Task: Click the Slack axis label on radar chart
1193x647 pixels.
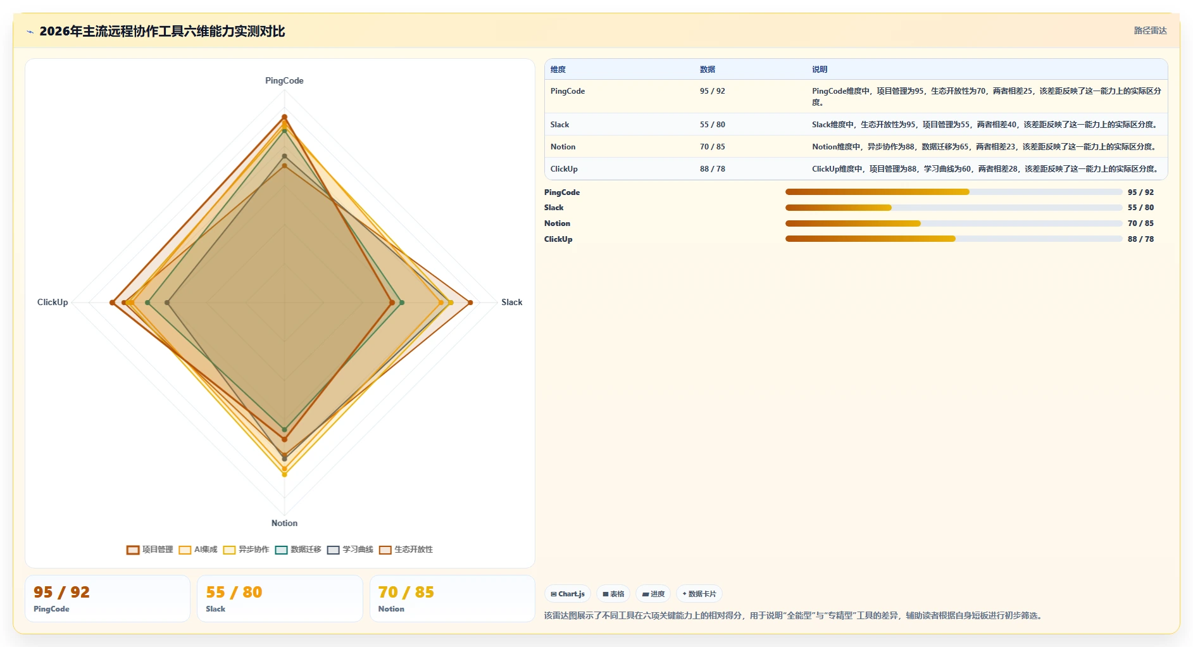Action: [512, 303]
